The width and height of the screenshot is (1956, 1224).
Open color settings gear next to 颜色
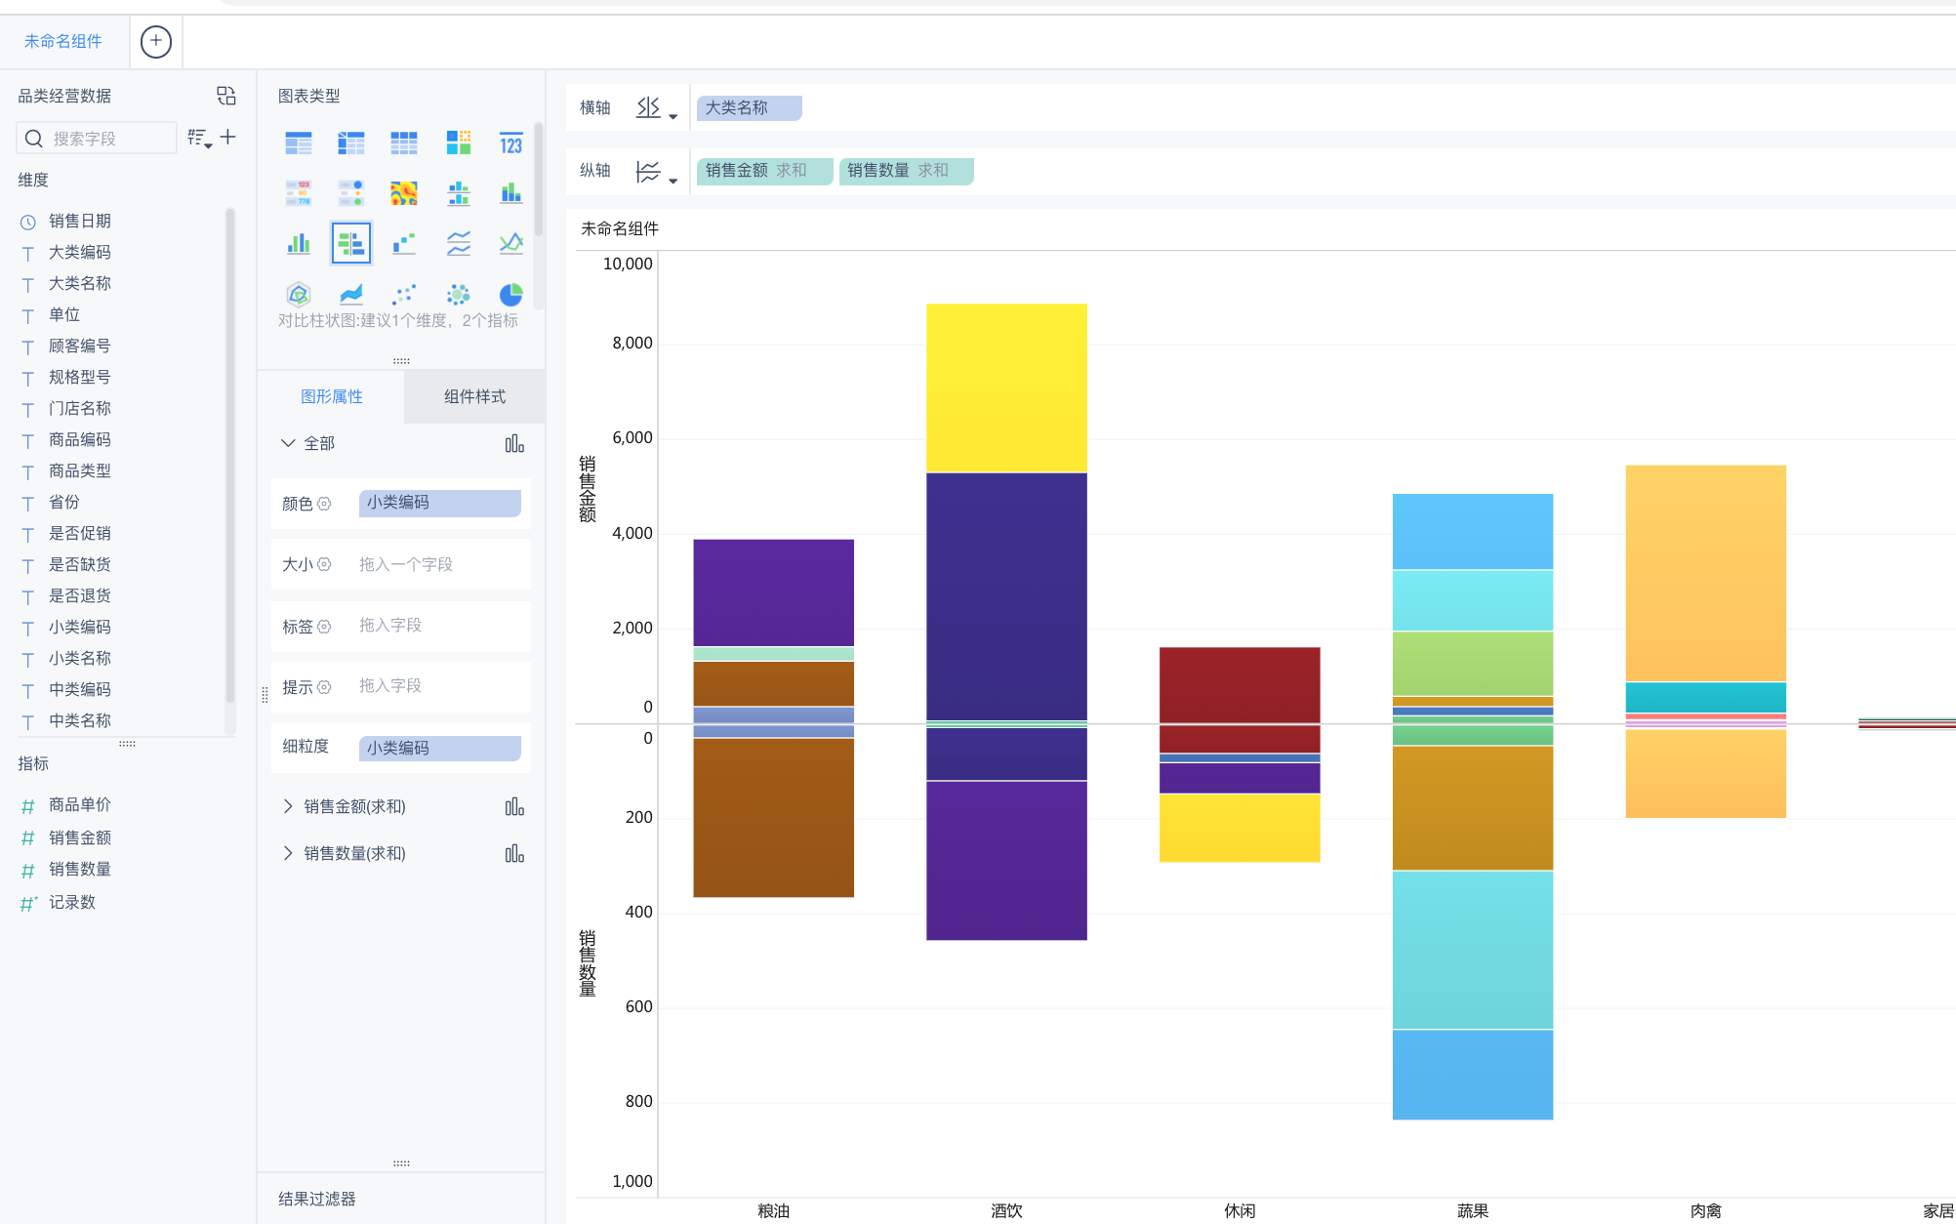[x=324, y=504]
